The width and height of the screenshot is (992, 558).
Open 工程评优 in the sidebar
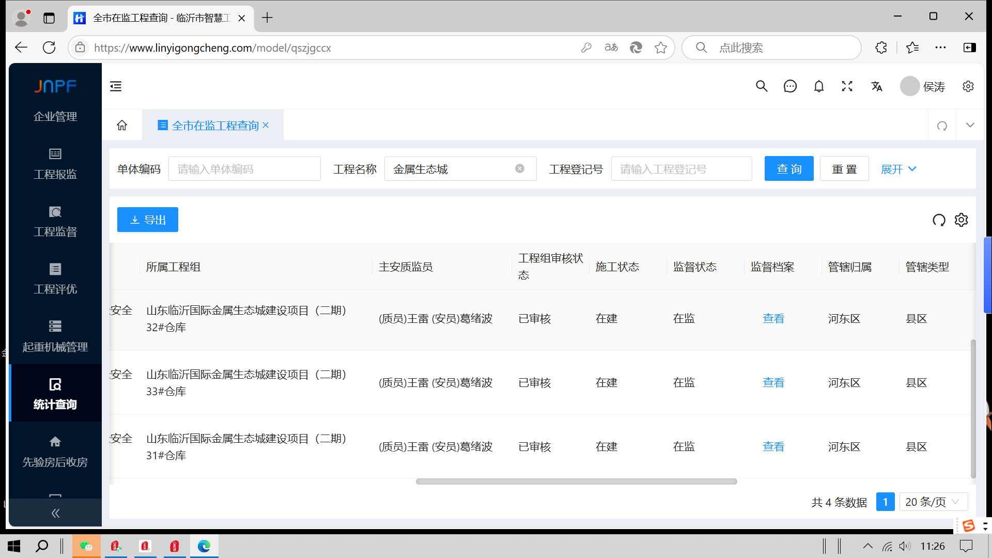(55, 278)
